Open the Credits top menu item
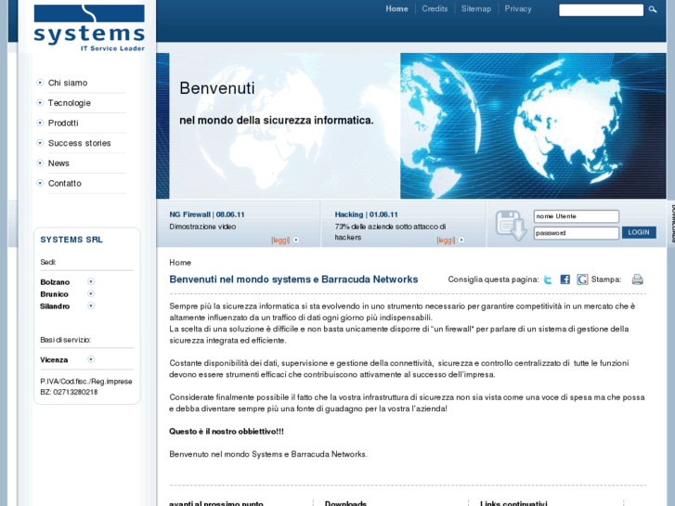 [x=435, y=8]
